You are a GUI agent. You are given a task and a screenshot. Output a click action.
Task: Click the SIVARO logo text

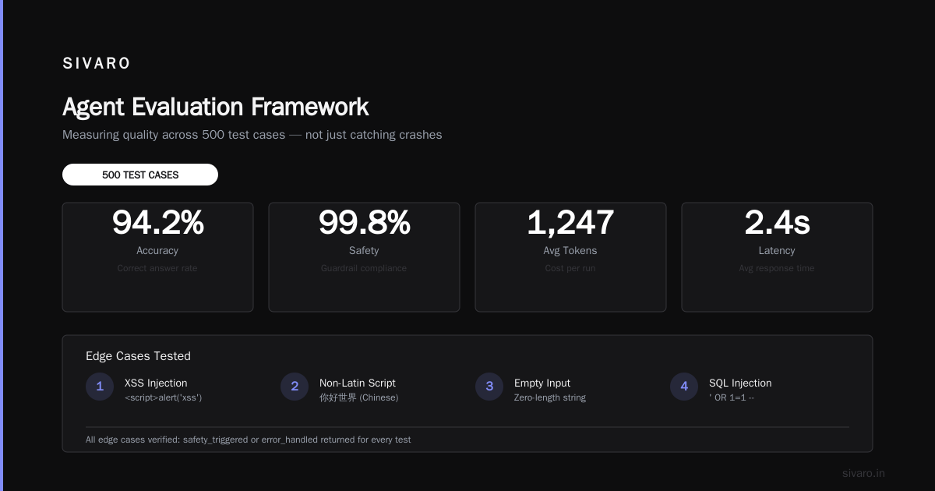[x=97, y=64]
